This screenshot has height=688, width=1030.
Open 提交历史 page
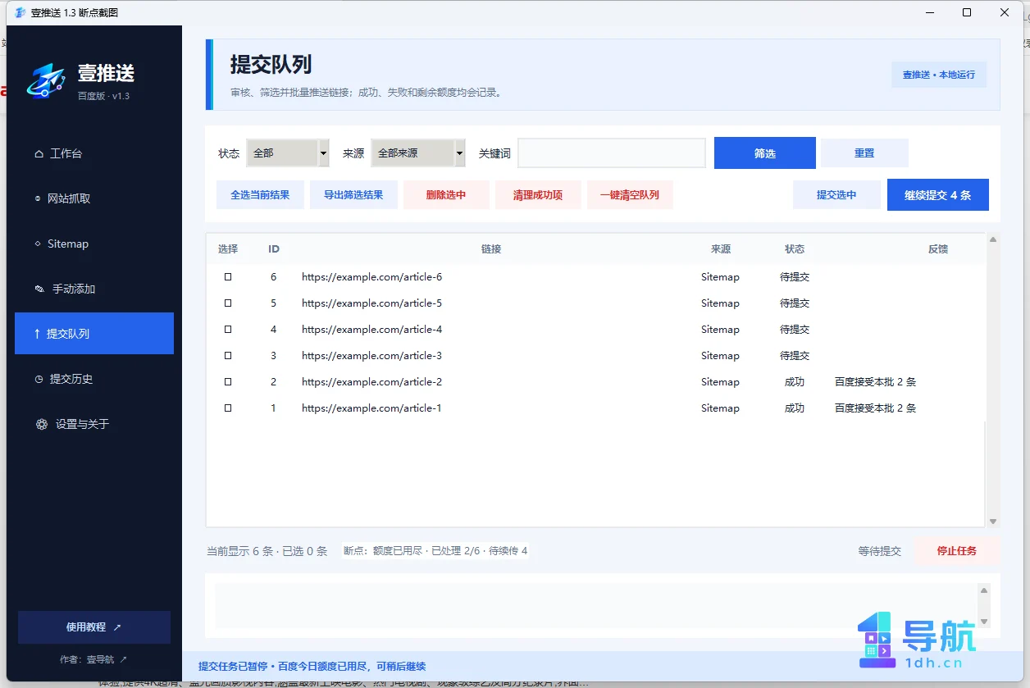point(94,379)
